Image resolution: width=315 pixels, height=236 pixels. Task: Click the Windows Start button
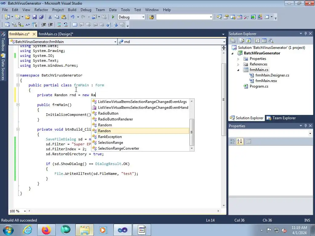pos(8,230)
